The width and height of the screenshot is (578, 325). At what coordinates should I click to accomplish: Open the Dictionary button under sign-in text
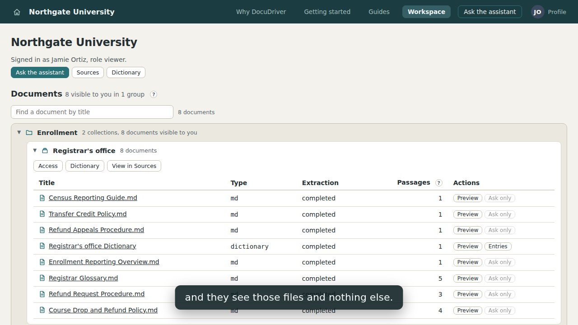(x=126, y=72)
